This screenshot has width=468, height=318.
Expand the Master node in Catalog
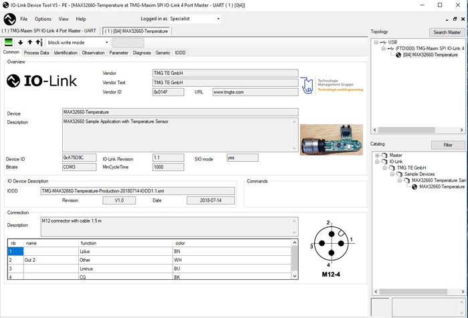point(377,156)
